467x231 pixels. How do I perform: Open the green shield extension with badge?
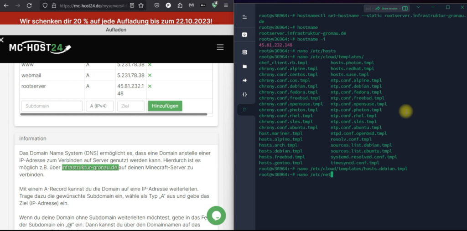(x=215, y=5)
